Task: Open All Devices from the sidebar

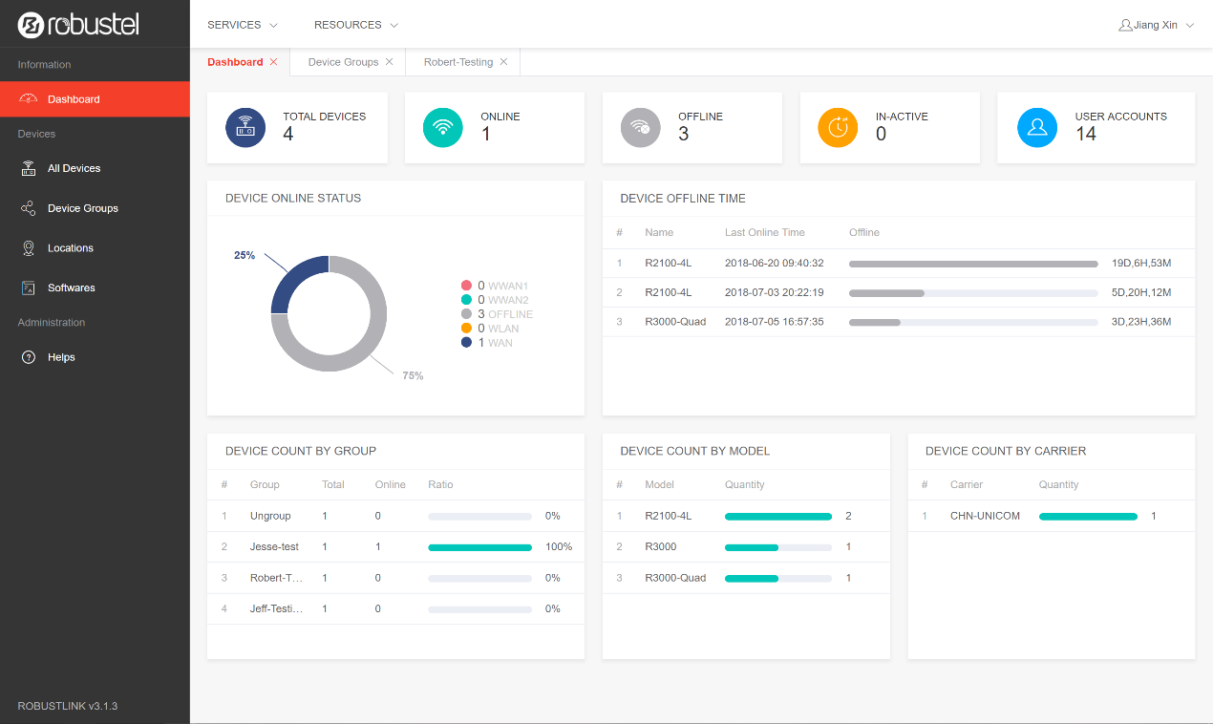Action: point(74,168)
